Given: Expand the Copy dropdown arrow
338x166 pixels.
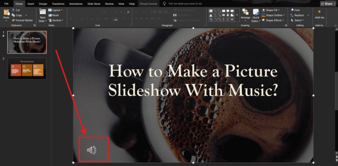Looking at the screenshot, I should point(26,15).
